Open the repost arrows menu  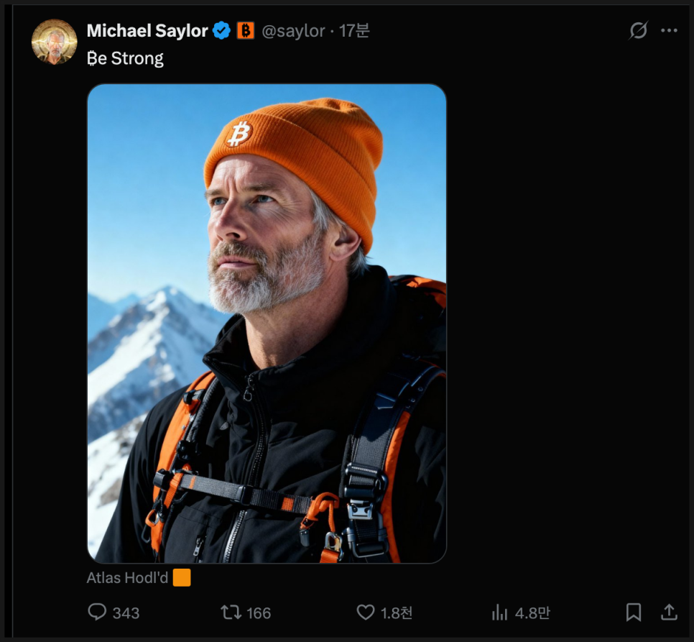[x=231, y=612]
